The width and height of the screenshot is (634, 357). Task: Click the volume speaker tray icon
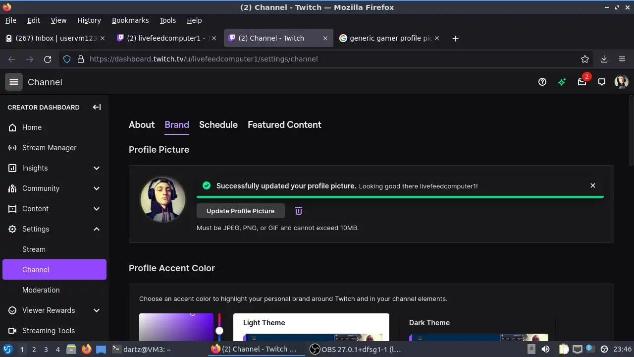[545, 349]
